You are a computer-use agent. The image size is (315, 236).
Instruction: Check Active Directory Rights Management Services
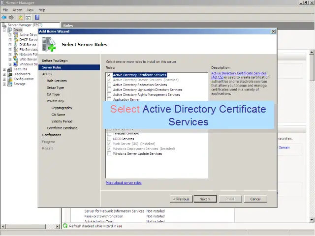coord(109,95)
